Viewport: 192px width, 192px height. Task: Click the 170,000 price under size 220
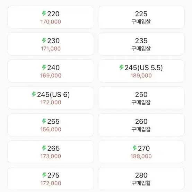tap(51, 22)
